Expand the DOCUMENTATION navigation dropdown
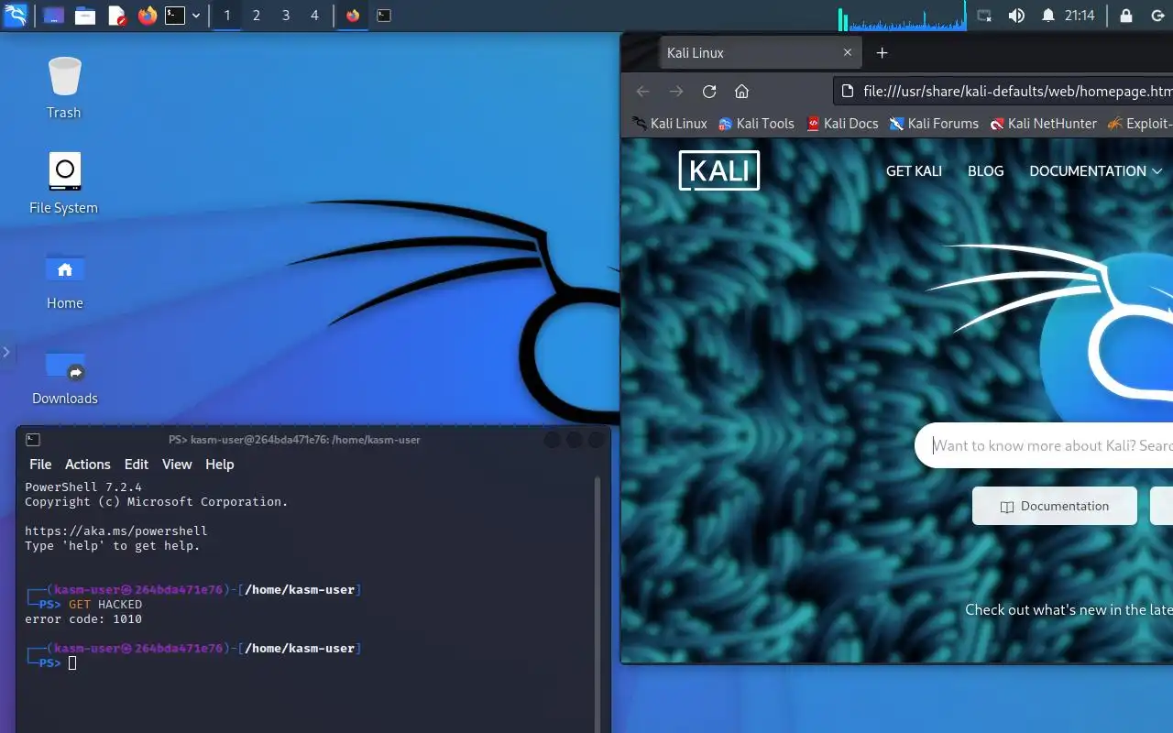The width and height of the screenshot is (1173, 733). [1096, 170]
